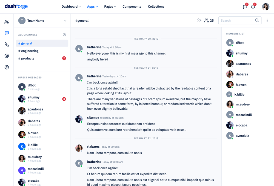Open the phone calls icon in sidebar

point(7,45)
